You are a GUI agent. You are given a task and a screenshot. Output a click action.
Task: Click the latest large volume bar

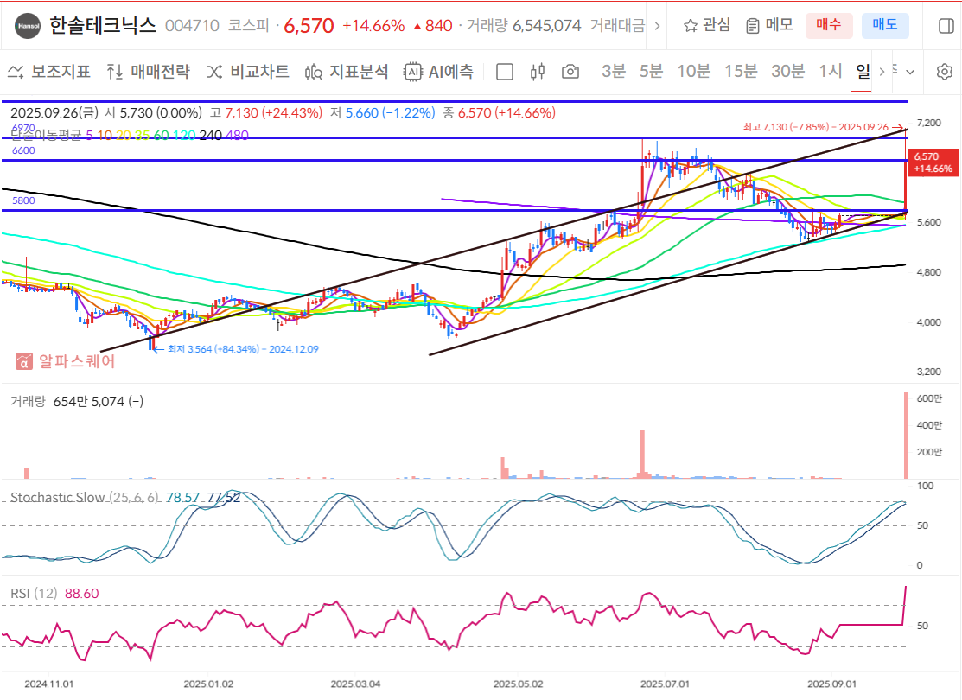click(906, 435)
